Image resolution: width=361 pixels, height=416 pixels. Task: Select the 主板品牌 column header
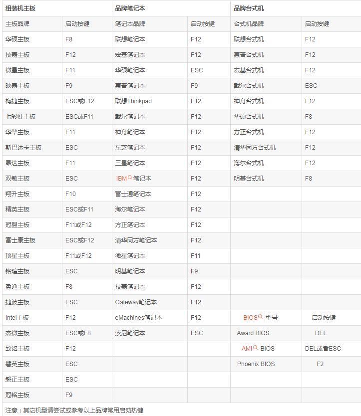click(17, 24)
